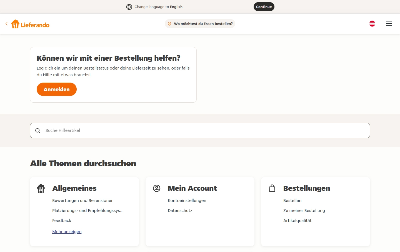Click the Lieferando house logo
This screenshot has height=252, width=400.
pyautogui.click(x=16, y=24)
